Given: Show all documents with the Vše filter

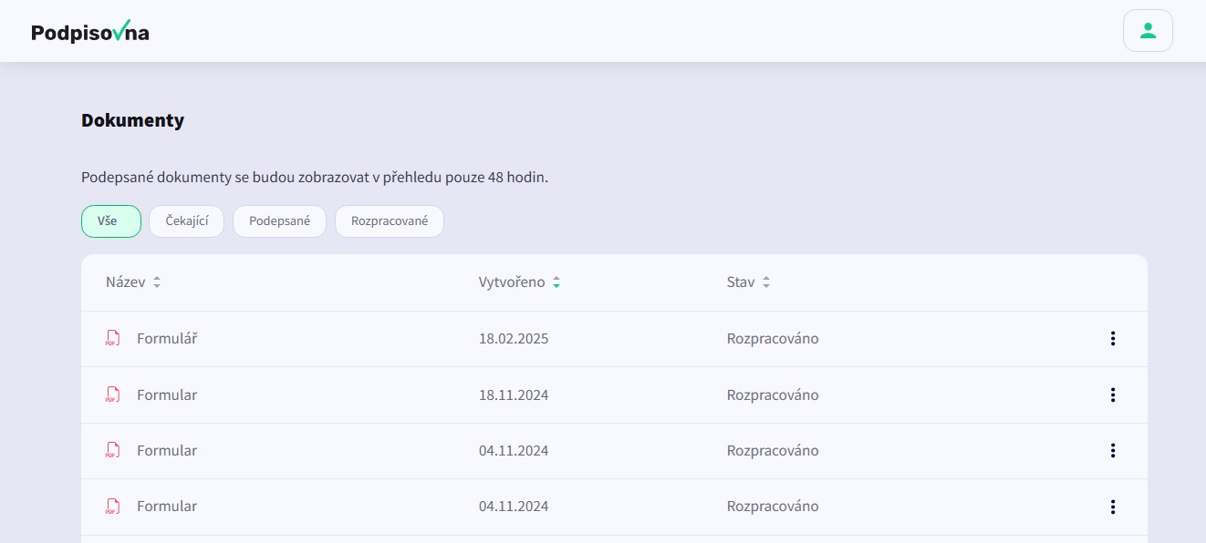Looking at the screenshot, I should [111, 221].
